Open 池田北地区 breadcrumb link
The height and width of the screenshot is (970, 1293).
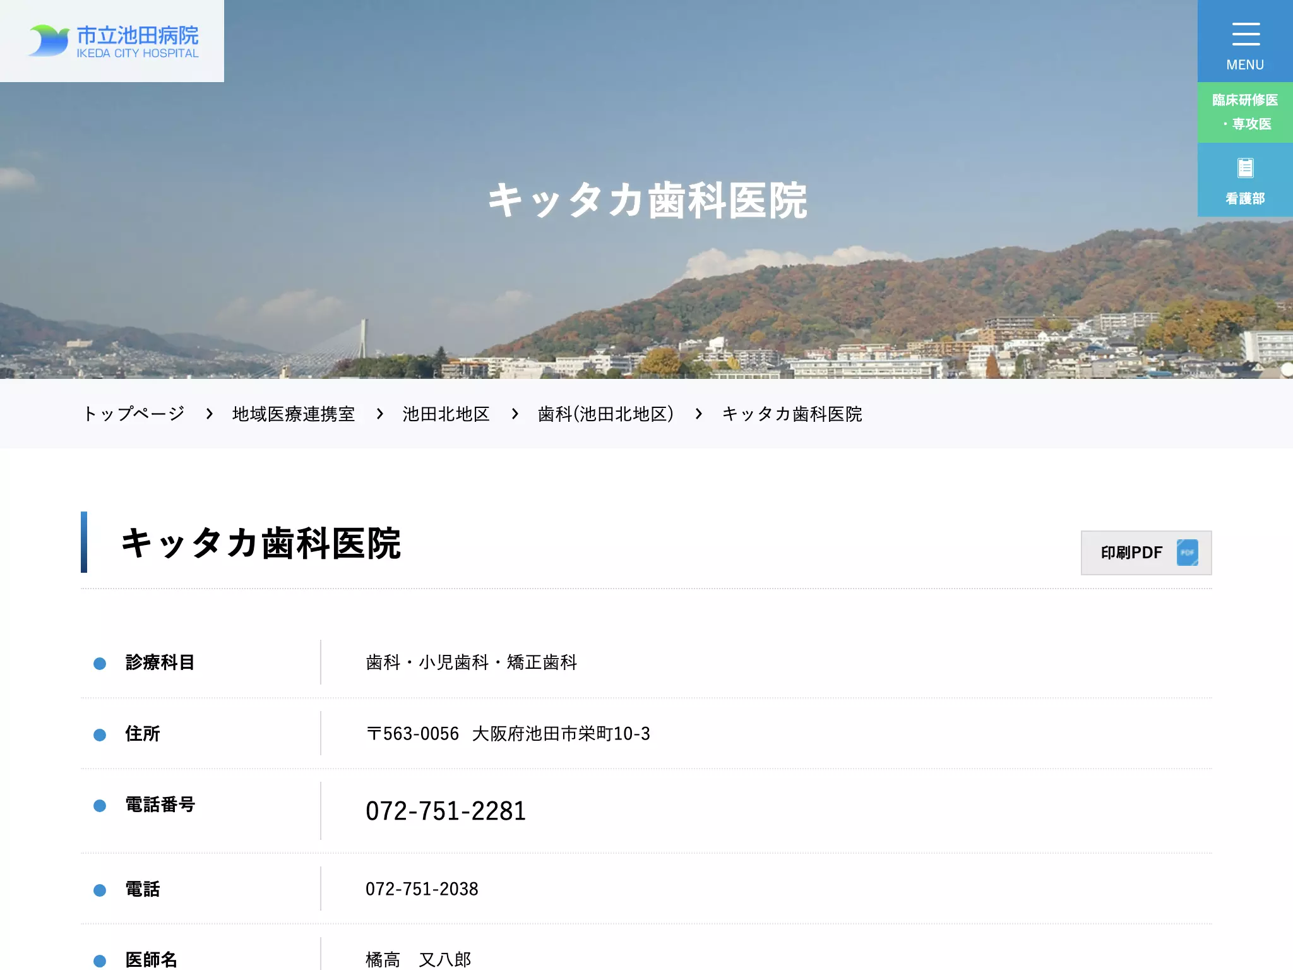click(446, 414)
